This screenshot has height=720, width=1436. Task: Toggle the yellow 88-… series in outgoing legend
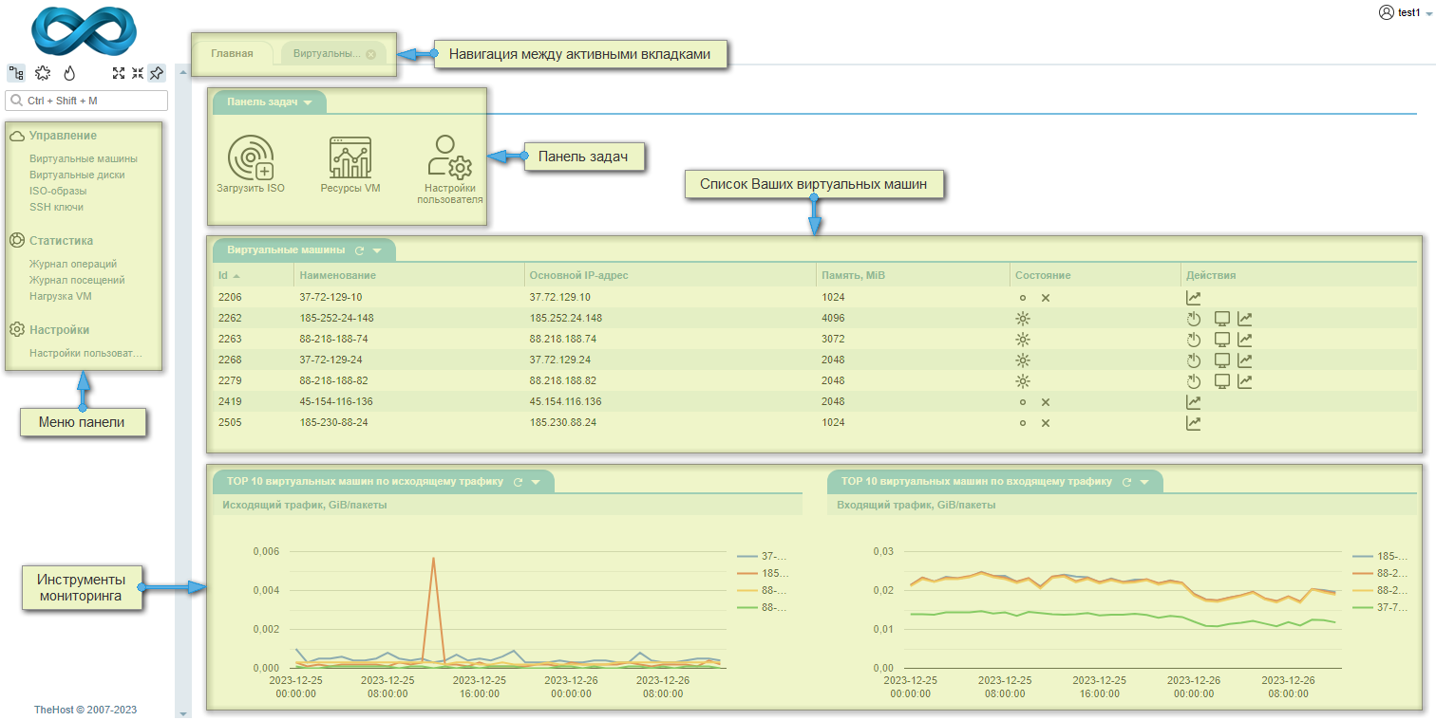click(763, 590)
